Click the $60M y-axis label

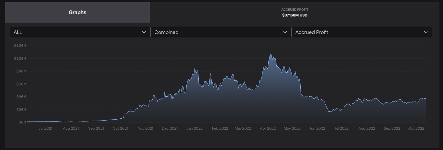pos(20,84)
